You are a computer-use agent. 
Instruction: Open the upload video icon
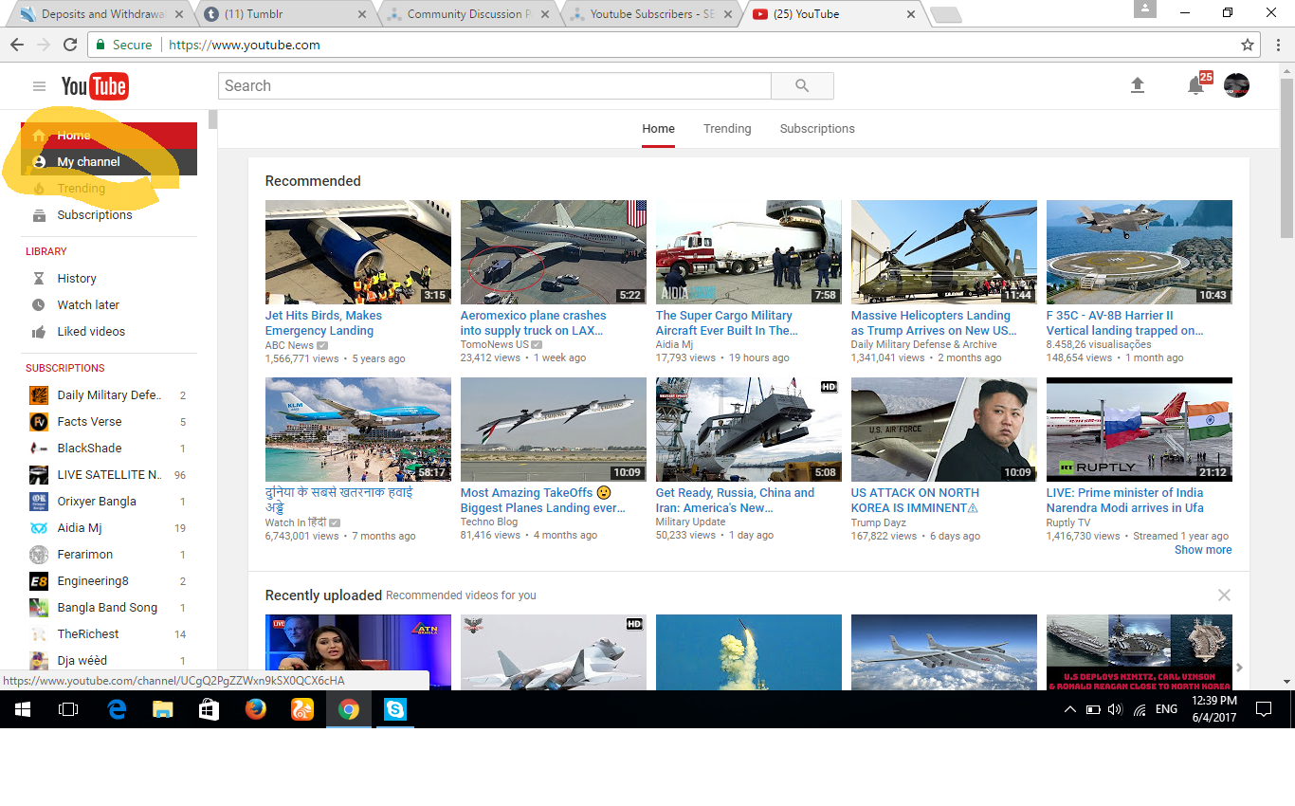[1138, 85]
